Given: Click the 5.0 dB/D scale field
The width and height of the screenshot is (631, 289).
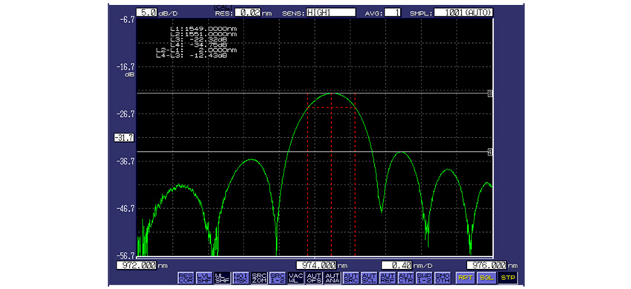Looking at the screenshot, I should coord(147,13).
